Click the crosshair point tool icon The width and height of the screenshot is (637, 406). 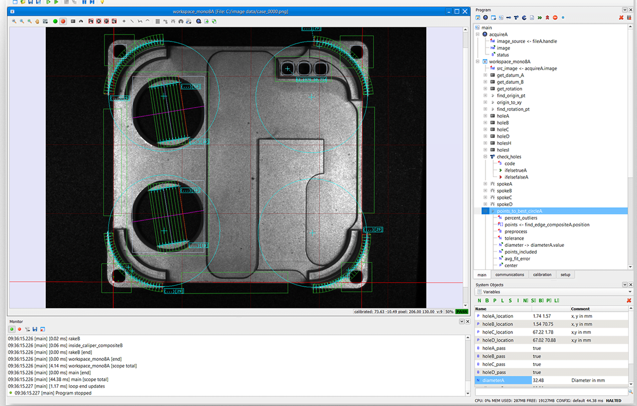[x=124, y=21]
